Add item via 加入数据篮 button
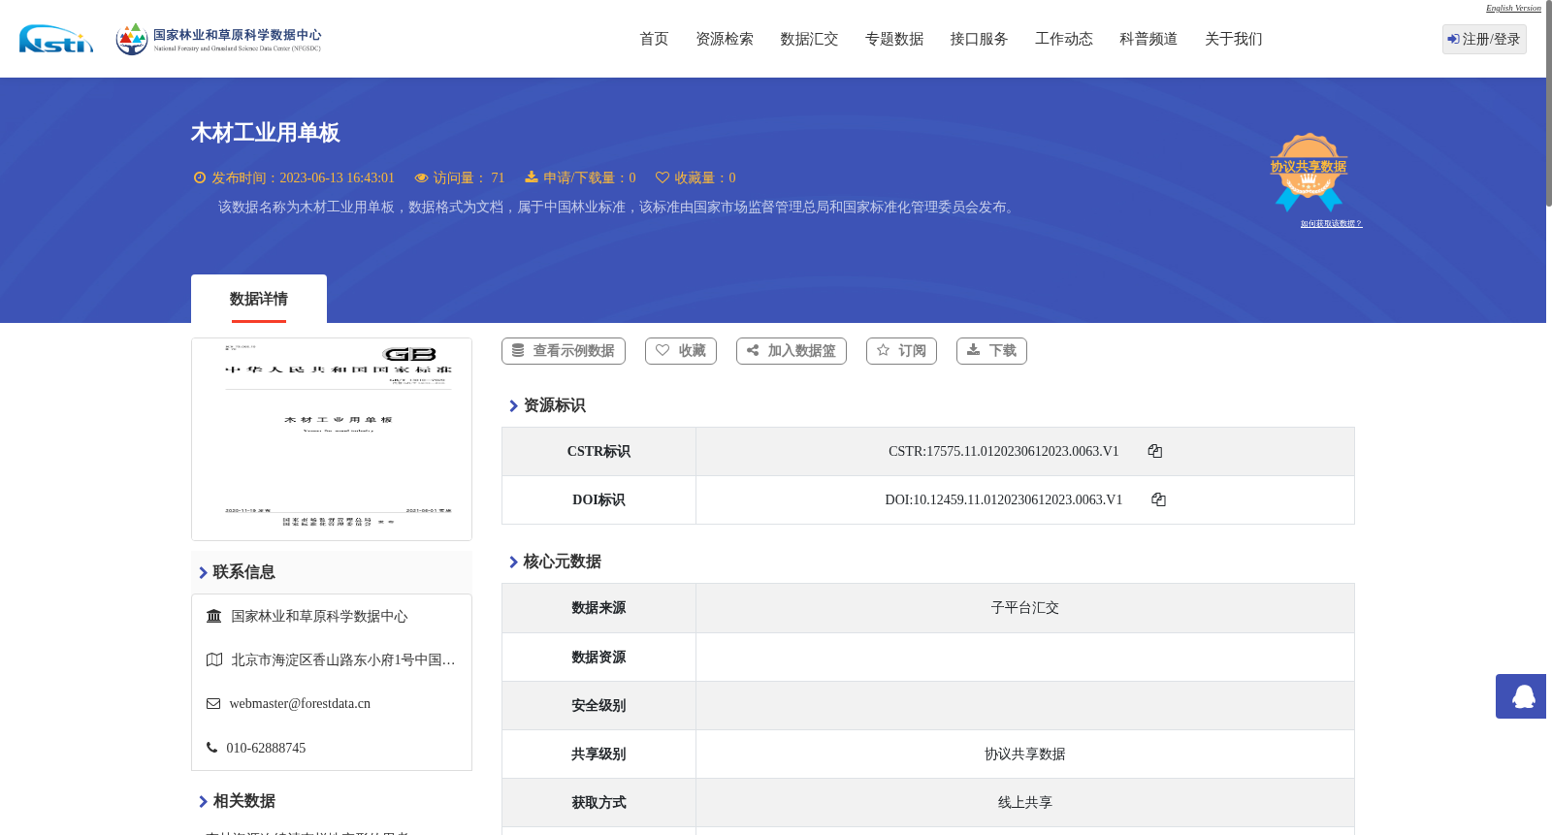The image size is (1552, 835). click(792, 351)
